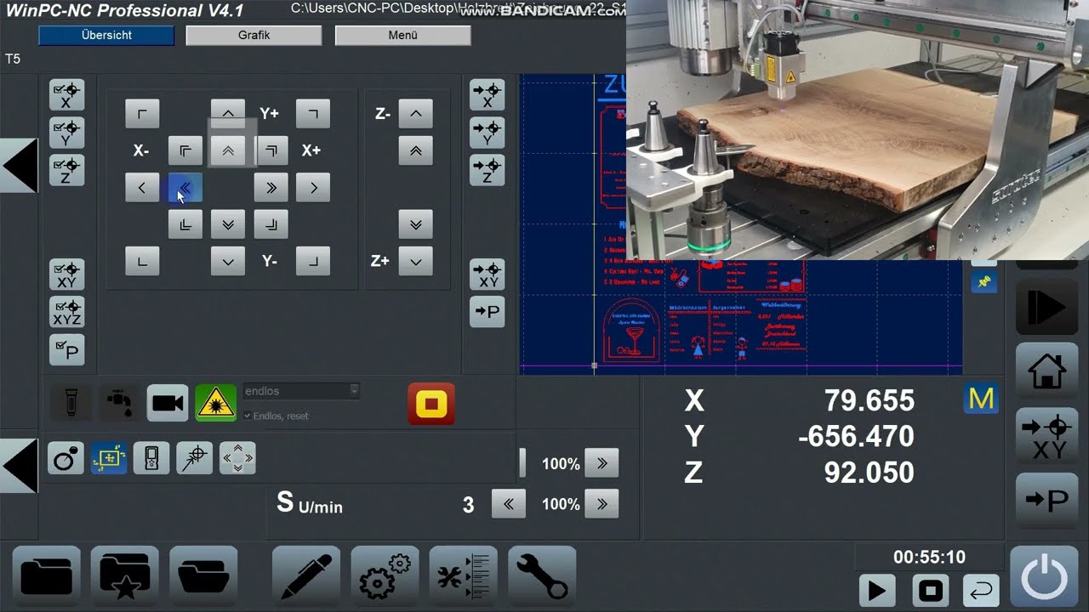
Task: Increase feed override next to upper 100%
Action: point(602,463)
